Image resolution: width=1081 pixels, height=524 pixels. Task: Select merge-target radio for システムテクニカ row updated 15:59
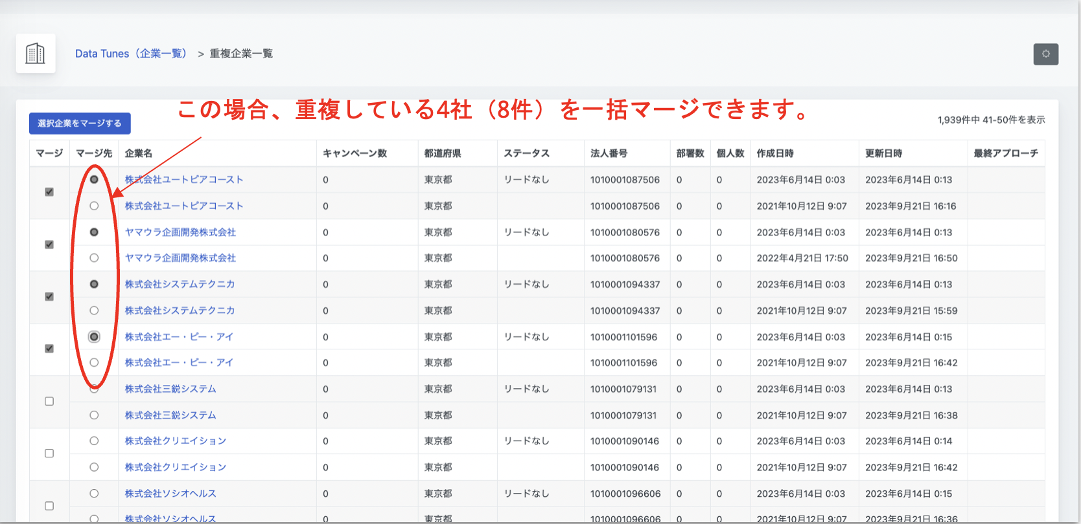point(94,311)
